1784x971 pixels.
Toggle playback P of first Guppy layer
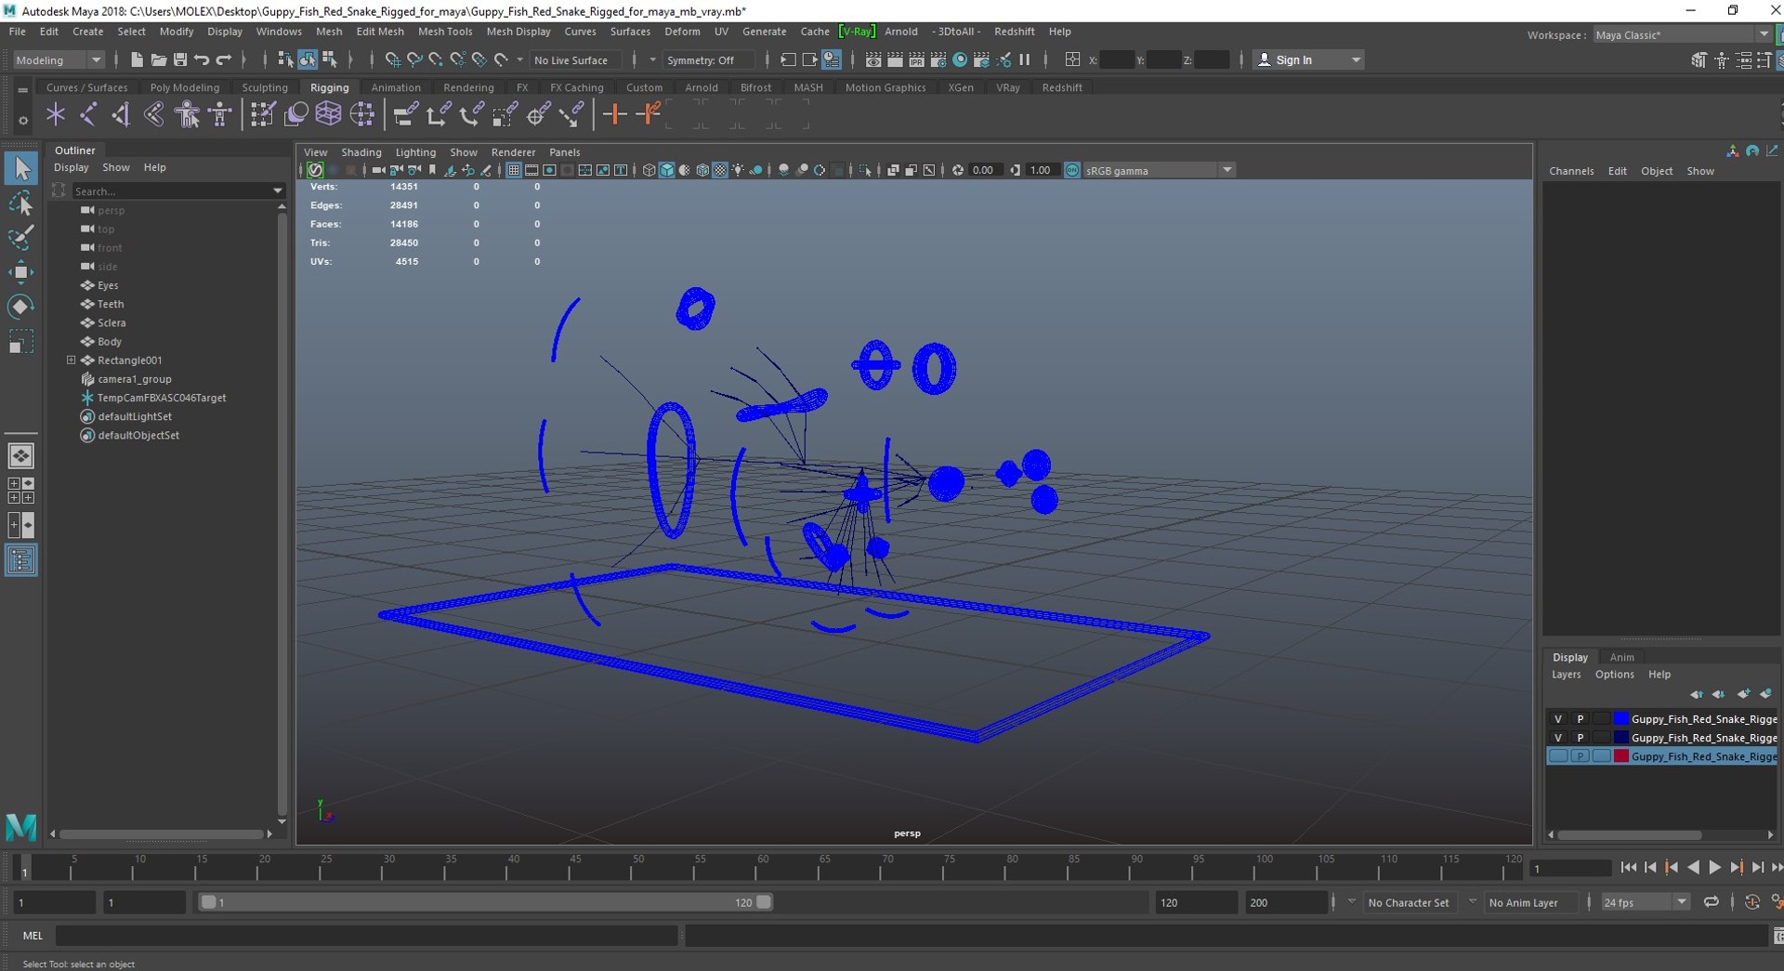1580,718
